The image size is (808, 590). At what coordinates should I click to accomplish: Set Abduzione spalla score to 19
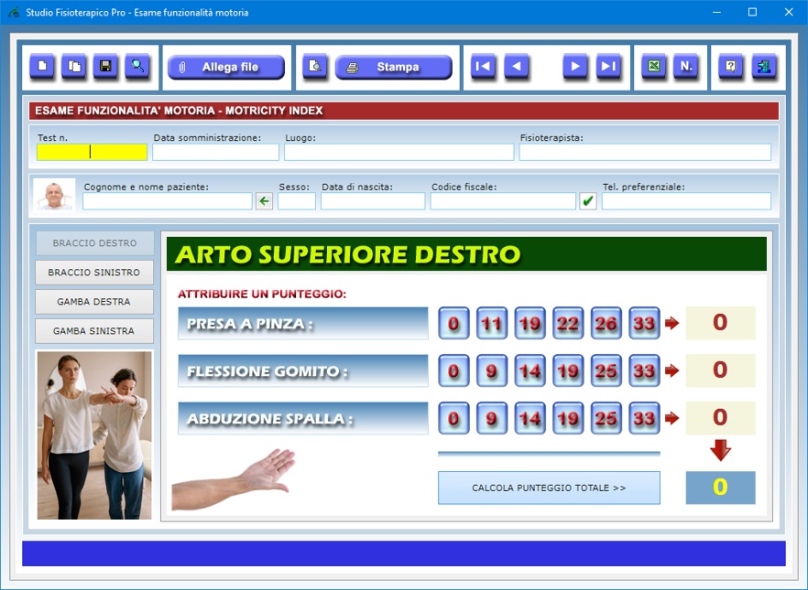[568, 418]
